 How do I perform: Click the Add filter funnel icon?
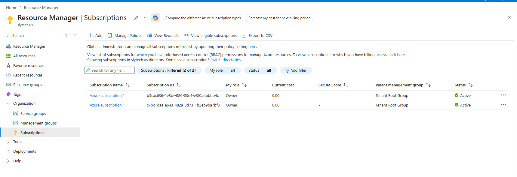pyautogui.click(x=286, y=70)
